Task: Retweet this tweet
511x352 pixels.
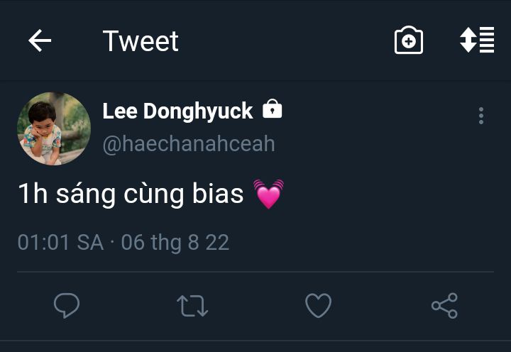Action: pos(192,306)
